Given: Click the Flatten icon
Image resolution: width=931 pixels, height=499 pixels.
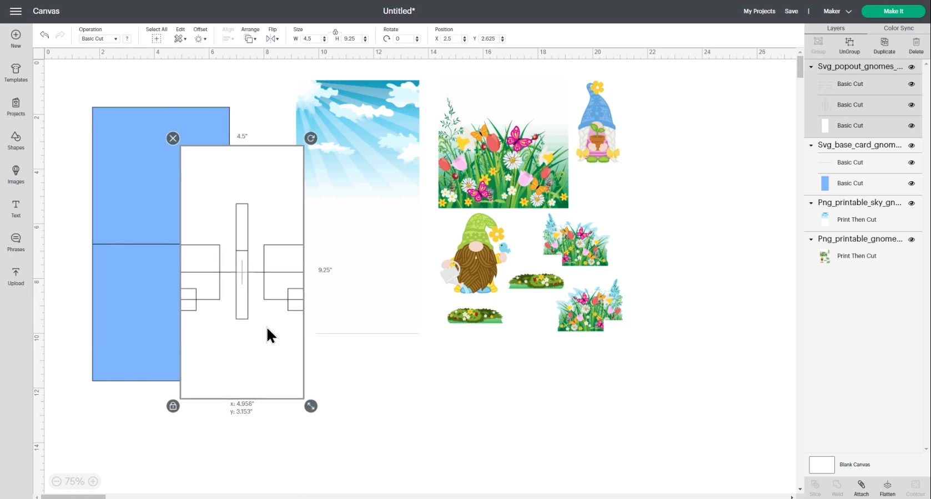Looking at the screenshot, I should click(887, 486).
